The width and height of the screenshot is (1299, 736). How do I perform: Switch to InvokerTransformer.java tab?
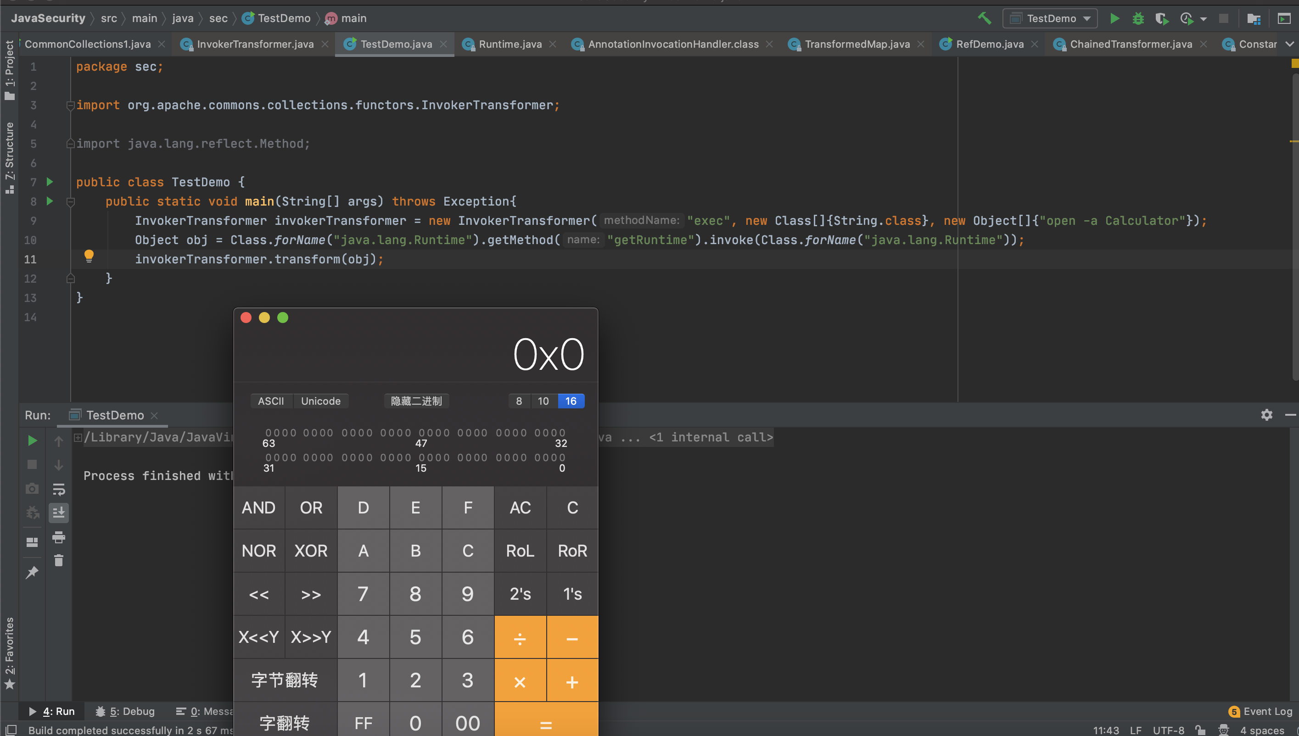(x=255, y=44)
